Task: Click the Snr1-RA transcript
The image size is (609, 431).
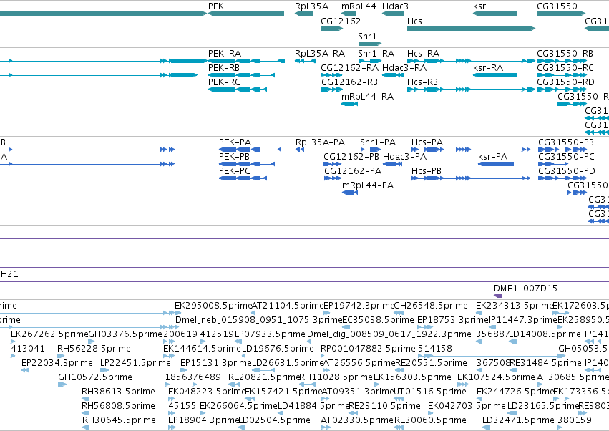Action: tap(370, 61)
